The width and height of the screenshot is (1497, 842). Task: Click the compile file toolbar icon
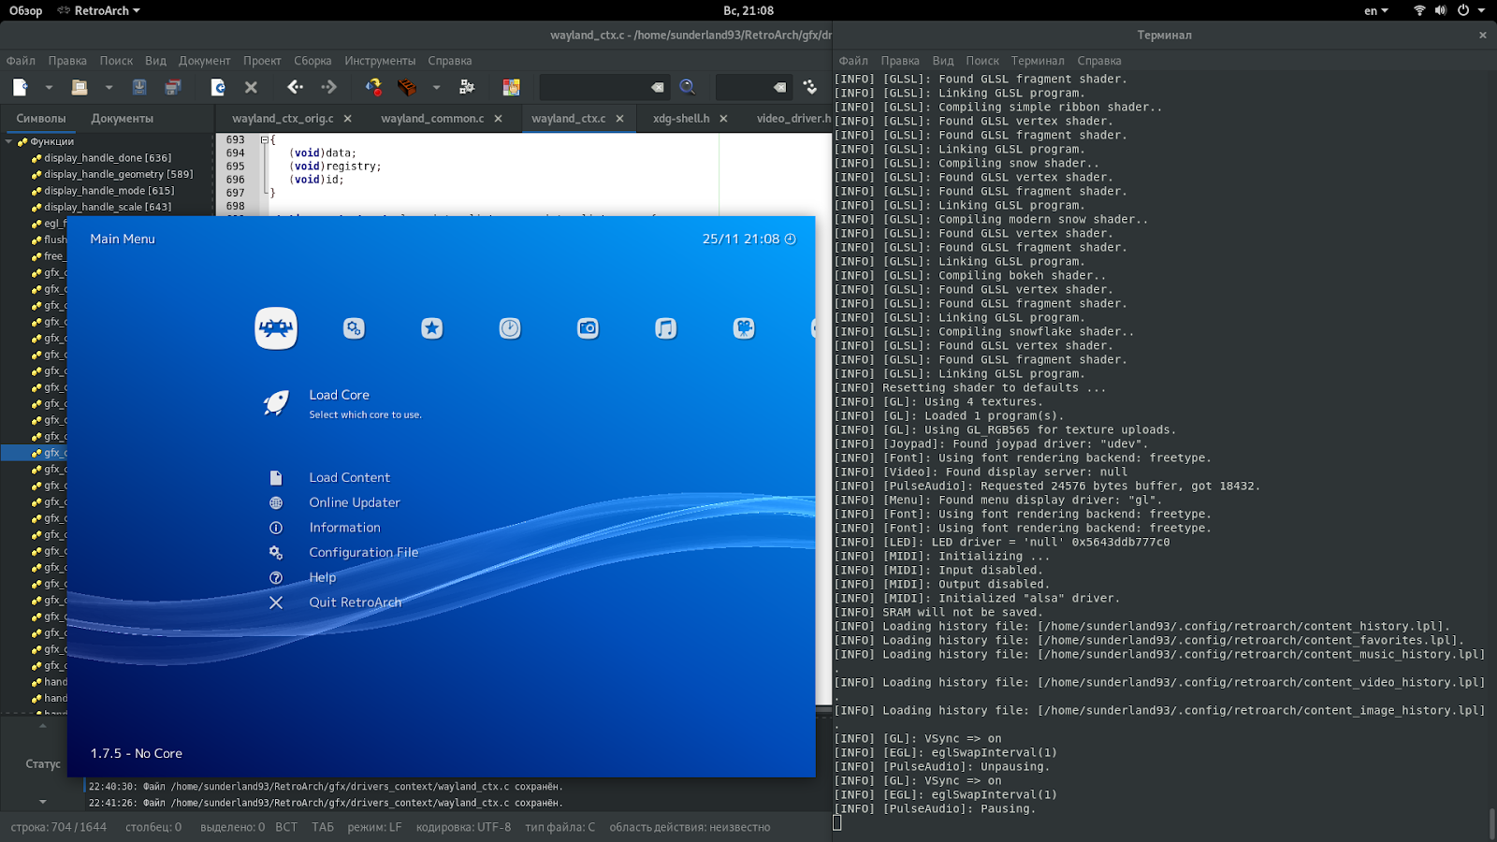click(373, 87)
